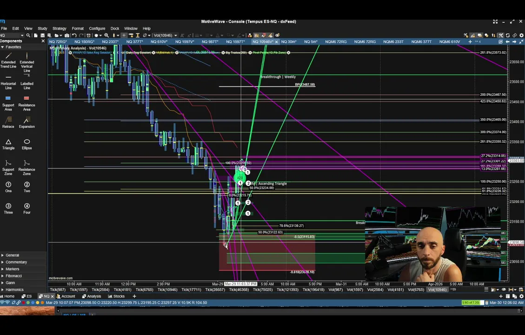
Task: Select the Tick(987) bar size button
Action: coord(58,289)
